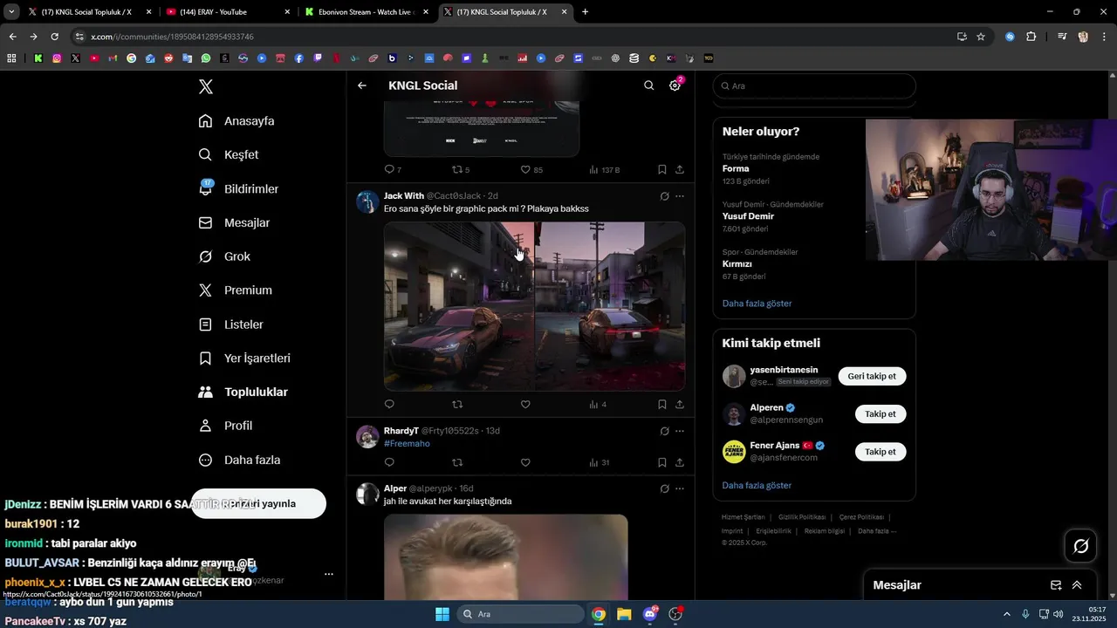Image resolution: width=1117 pixels, height=628 pixels.
Task: Bookmark this page star icon
Action: point(981,37)
